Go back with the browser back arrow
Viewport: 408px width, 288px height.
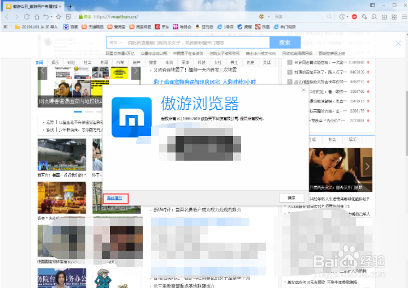7,17
